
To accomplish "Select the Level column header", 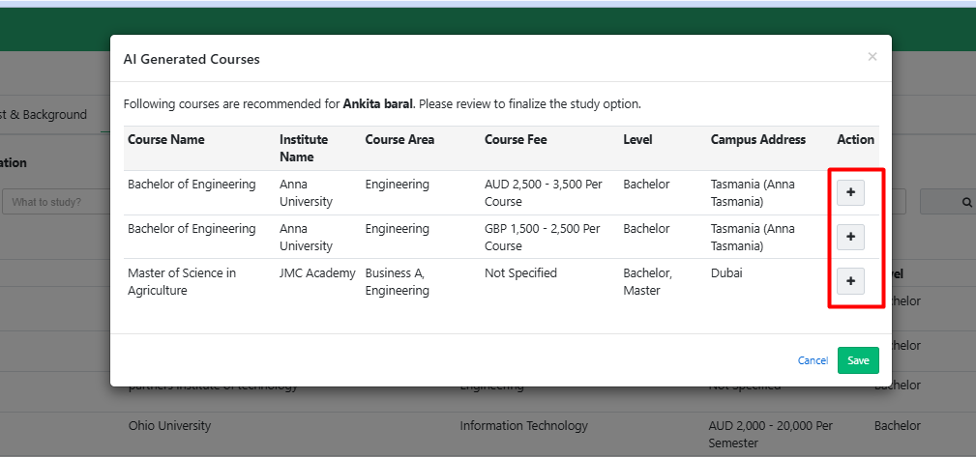I will (637, 139).
